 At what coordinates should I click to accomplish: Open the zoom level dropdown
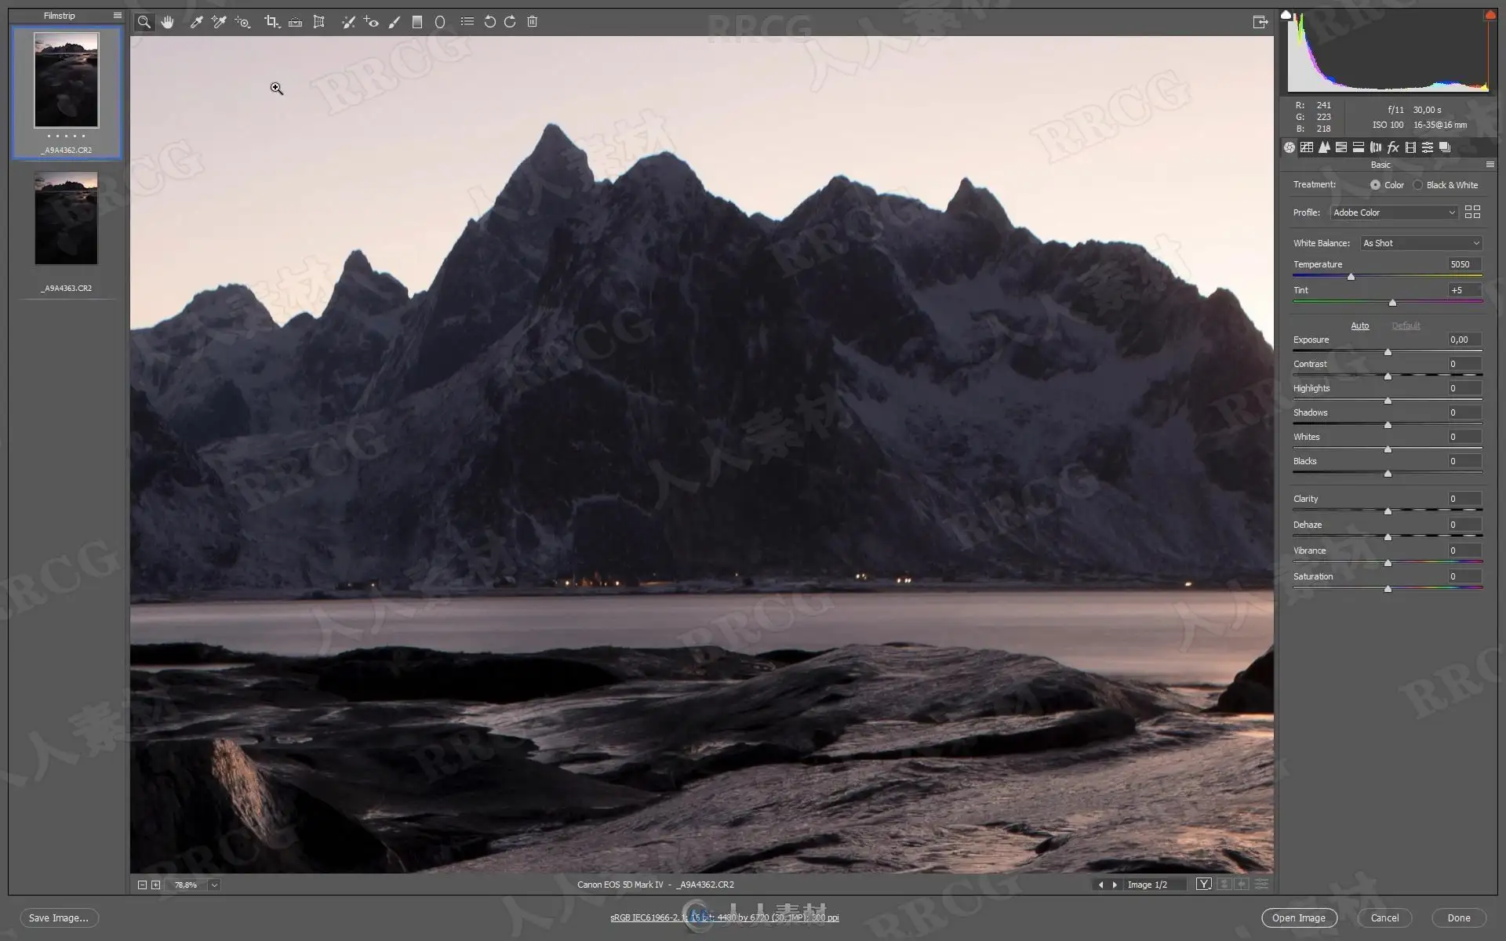pos(214,885)
